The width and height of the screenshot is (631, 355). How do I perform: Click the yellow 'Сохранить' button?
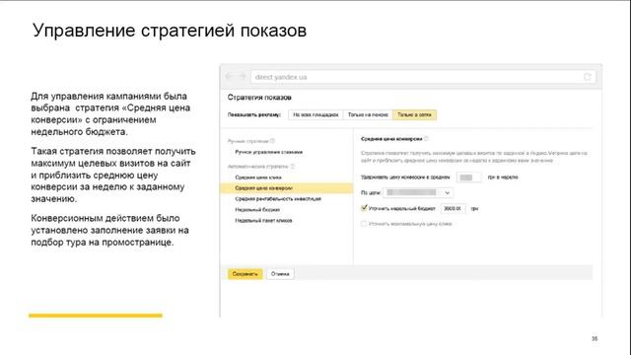(x=245, y=274)
